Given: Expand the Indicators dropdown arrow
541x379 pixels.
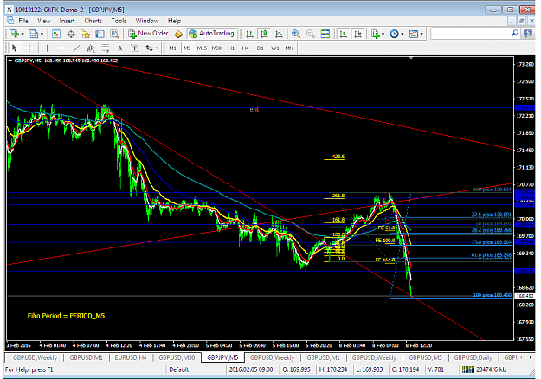Looking at the screenshot, I should (383, 34).
